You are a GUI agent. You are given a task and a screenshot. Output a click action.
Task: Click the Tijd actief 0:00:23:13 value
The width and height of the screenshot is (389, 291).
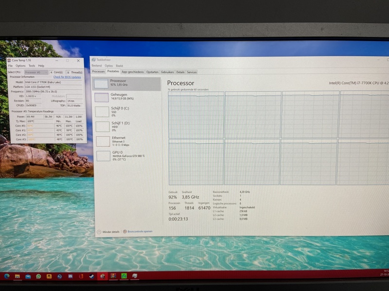[178, 219]
